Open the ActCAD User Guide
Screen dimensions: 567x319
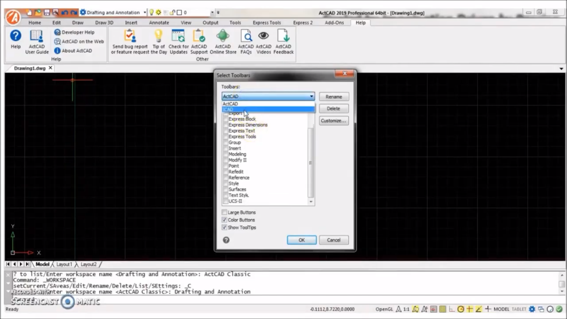(x=37, y=42)
